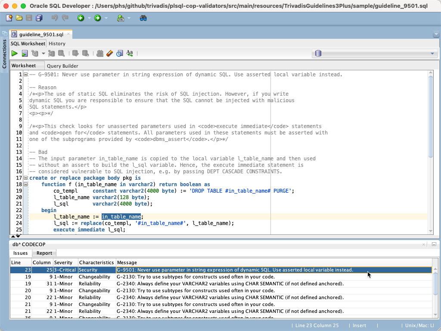Image resolution: width=441 pixels, height=331 pixels.
Task: Click the binoculars Find DB Object icon
Action: (x=143, y=18)
